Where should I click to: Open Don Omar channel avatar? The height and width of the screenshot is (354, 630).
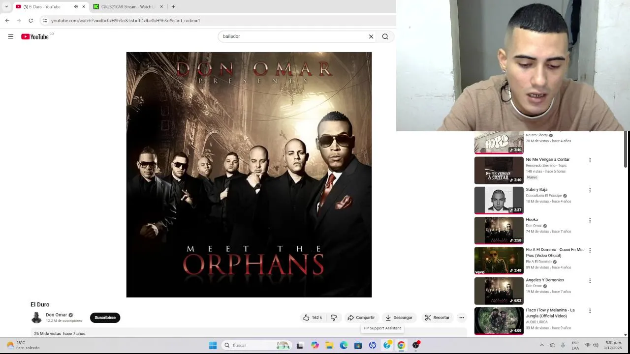tap(36, 318)
